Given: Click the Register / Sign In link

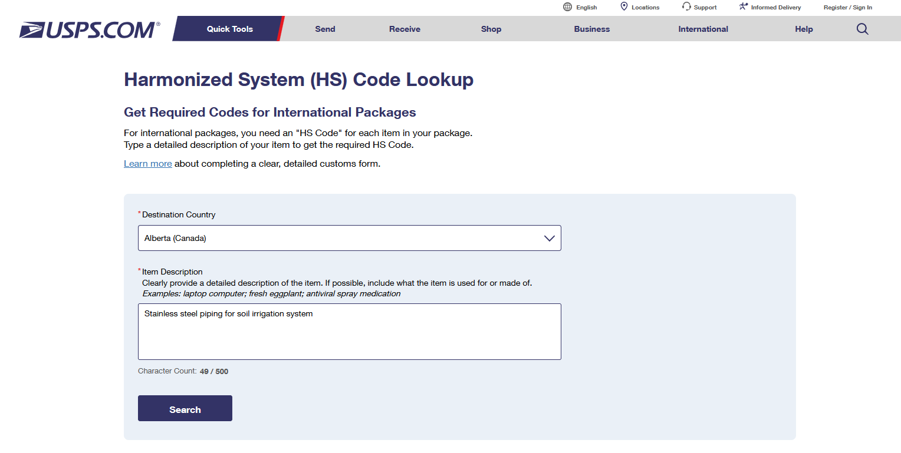Looking at the screenshot, I should [848, 8].
